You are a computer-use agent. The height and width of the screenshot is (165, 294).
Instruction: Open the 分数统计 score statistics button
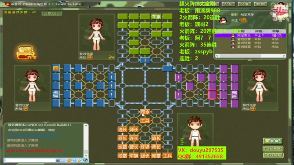click(x=52, y=13)
